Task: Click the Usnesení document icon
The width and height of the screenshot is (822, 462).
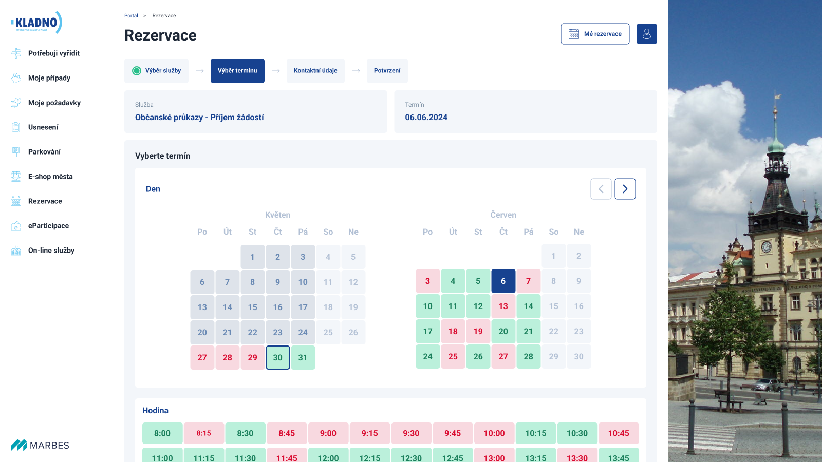Action: 16,127
